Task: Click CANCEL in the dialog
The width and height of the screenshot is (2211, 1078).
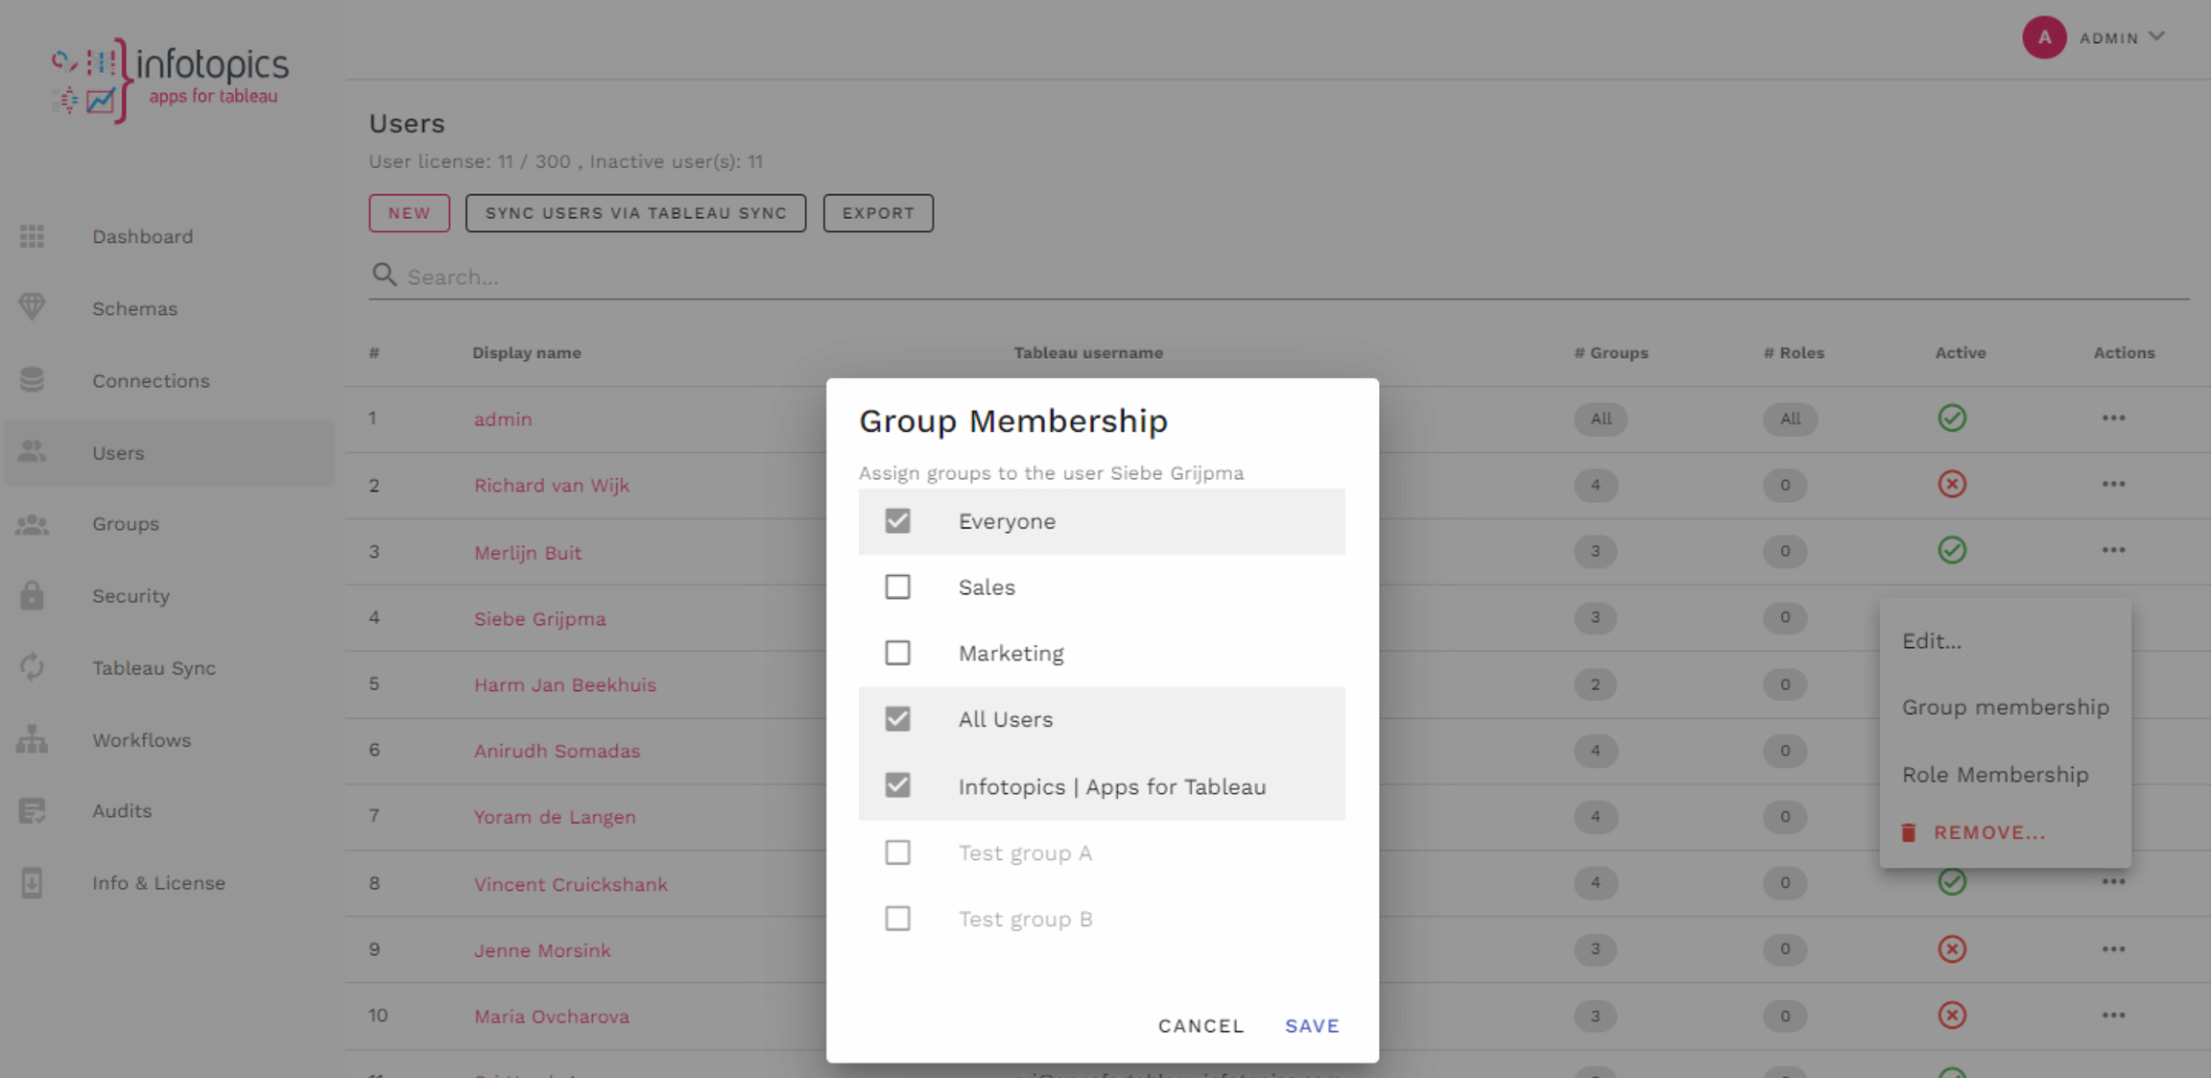Action: 1201,1025
